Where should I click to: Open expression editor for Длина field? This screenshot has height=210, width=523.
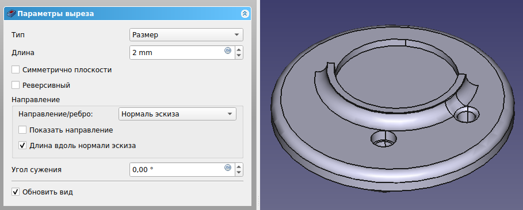(x=228, y=50)
